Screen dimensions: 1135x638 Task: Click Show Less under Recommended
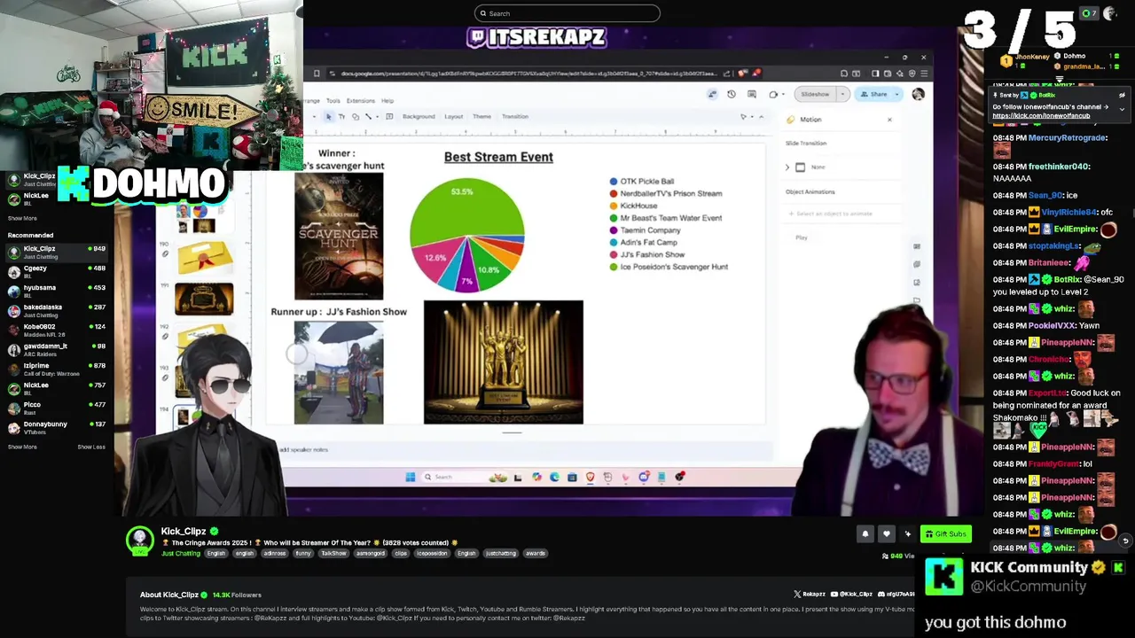(91, 447)
